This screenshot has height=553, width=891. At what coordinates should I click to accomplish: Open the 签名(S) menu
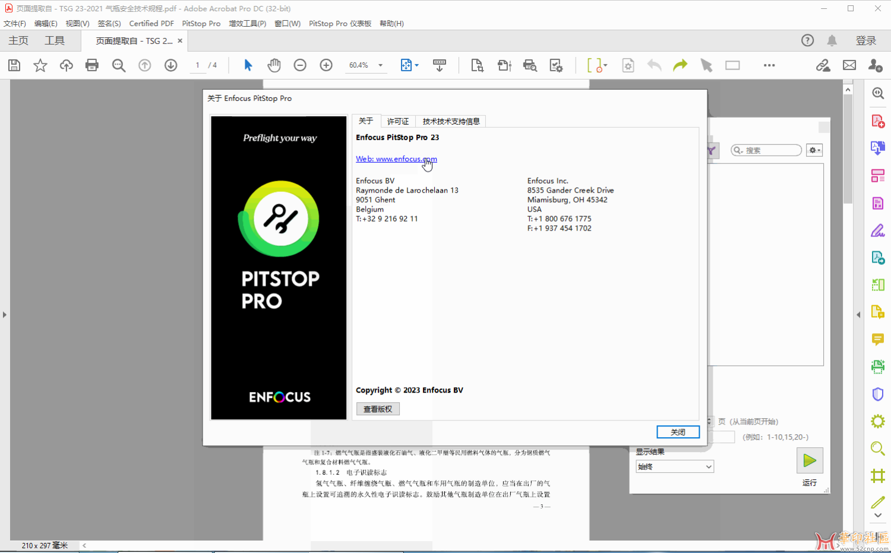(x=109, y=24)
